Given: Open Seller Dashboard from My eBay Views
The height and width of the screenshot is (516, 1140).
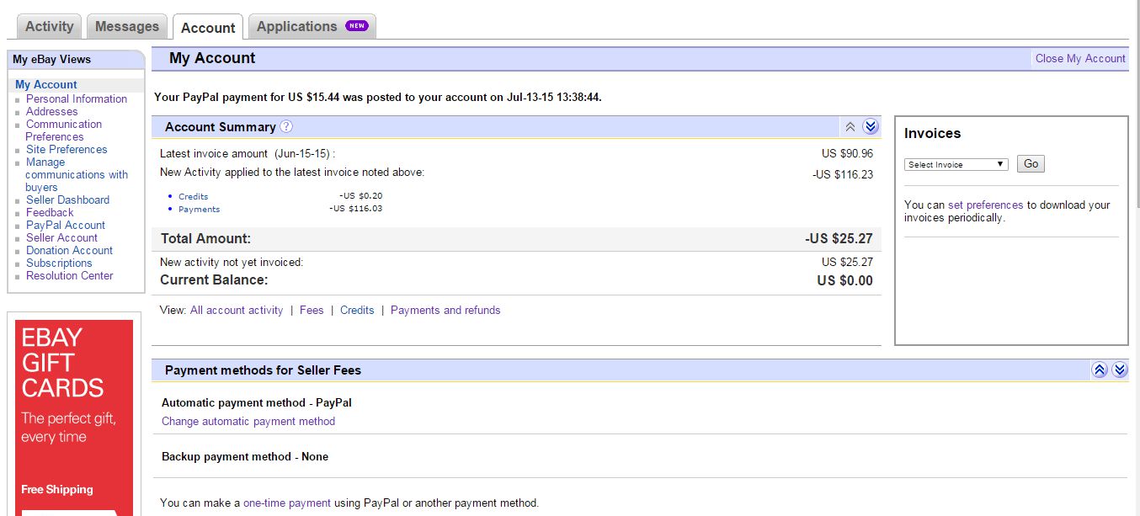Looking at the screenshot, I should [67, 199].
